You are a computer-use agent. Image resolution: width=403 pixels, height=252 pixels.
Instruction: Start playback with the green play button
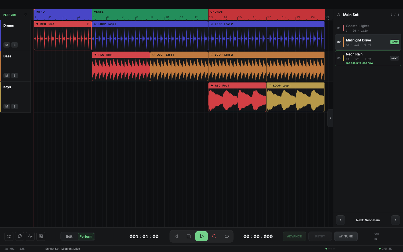[201, 236]
